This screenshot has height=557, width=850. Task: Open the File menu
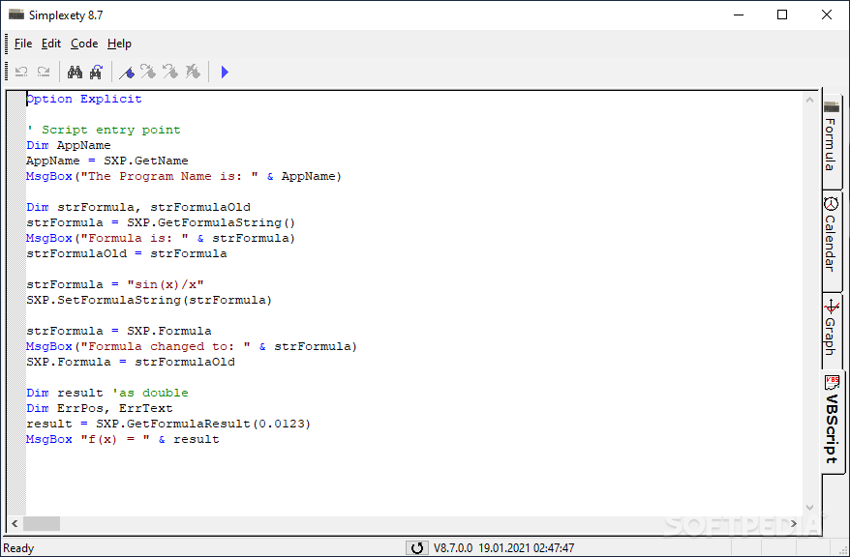coord(23,44)
